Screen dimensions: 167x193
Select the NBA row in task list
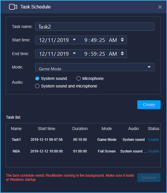pos(83,151)
